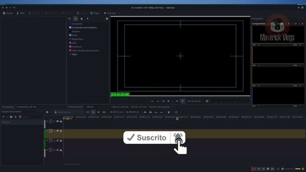Image resolution: width=306 pixels, height=172 pixels.
Task: Open the arrow next to the add clip icon
Action: point(7,117)
